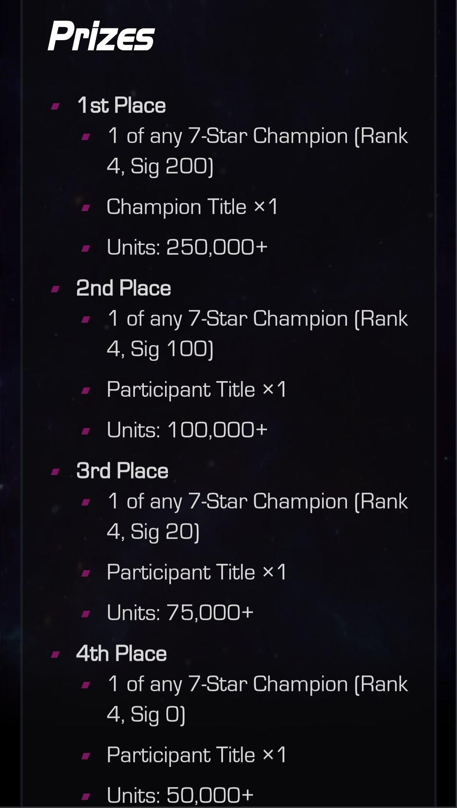Image resolution: width=457 pixels, height=808 pixels.
Task: Tap the Champion Title ×1 line
Action: (193, 207)
